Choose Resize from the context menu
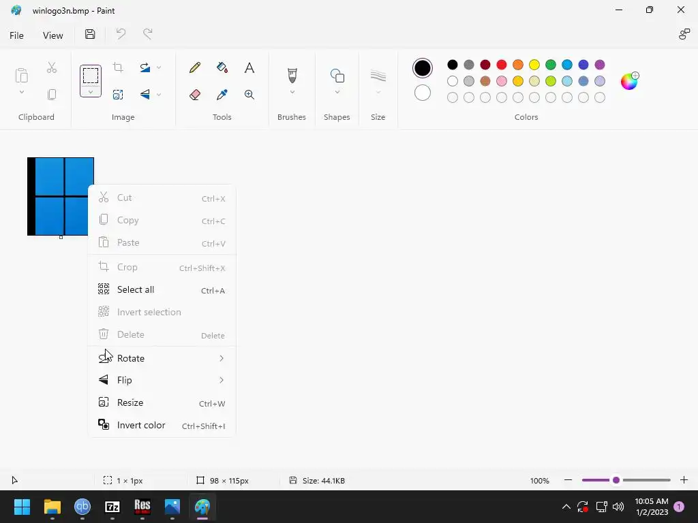The width and height of the screenshot is (698, 523). [x=162, y=403]
